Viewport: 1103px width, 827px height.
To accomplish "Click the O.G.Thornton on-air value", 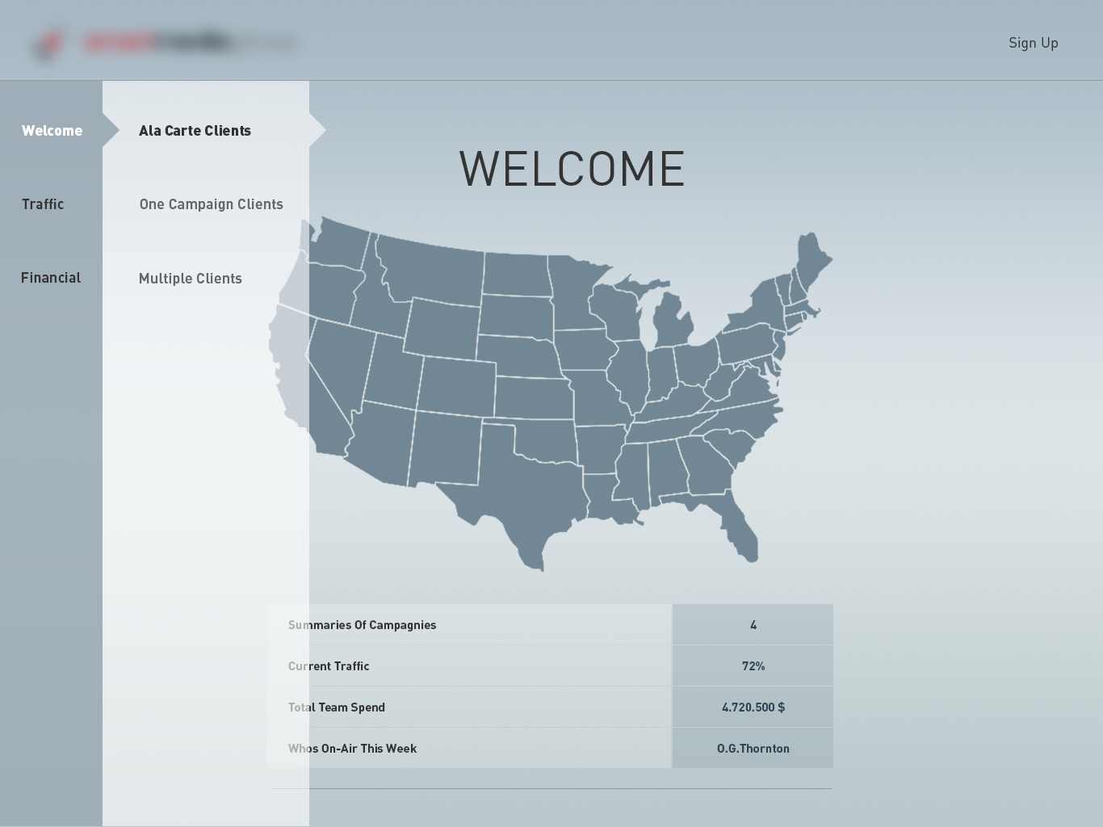I will point(753,749).
